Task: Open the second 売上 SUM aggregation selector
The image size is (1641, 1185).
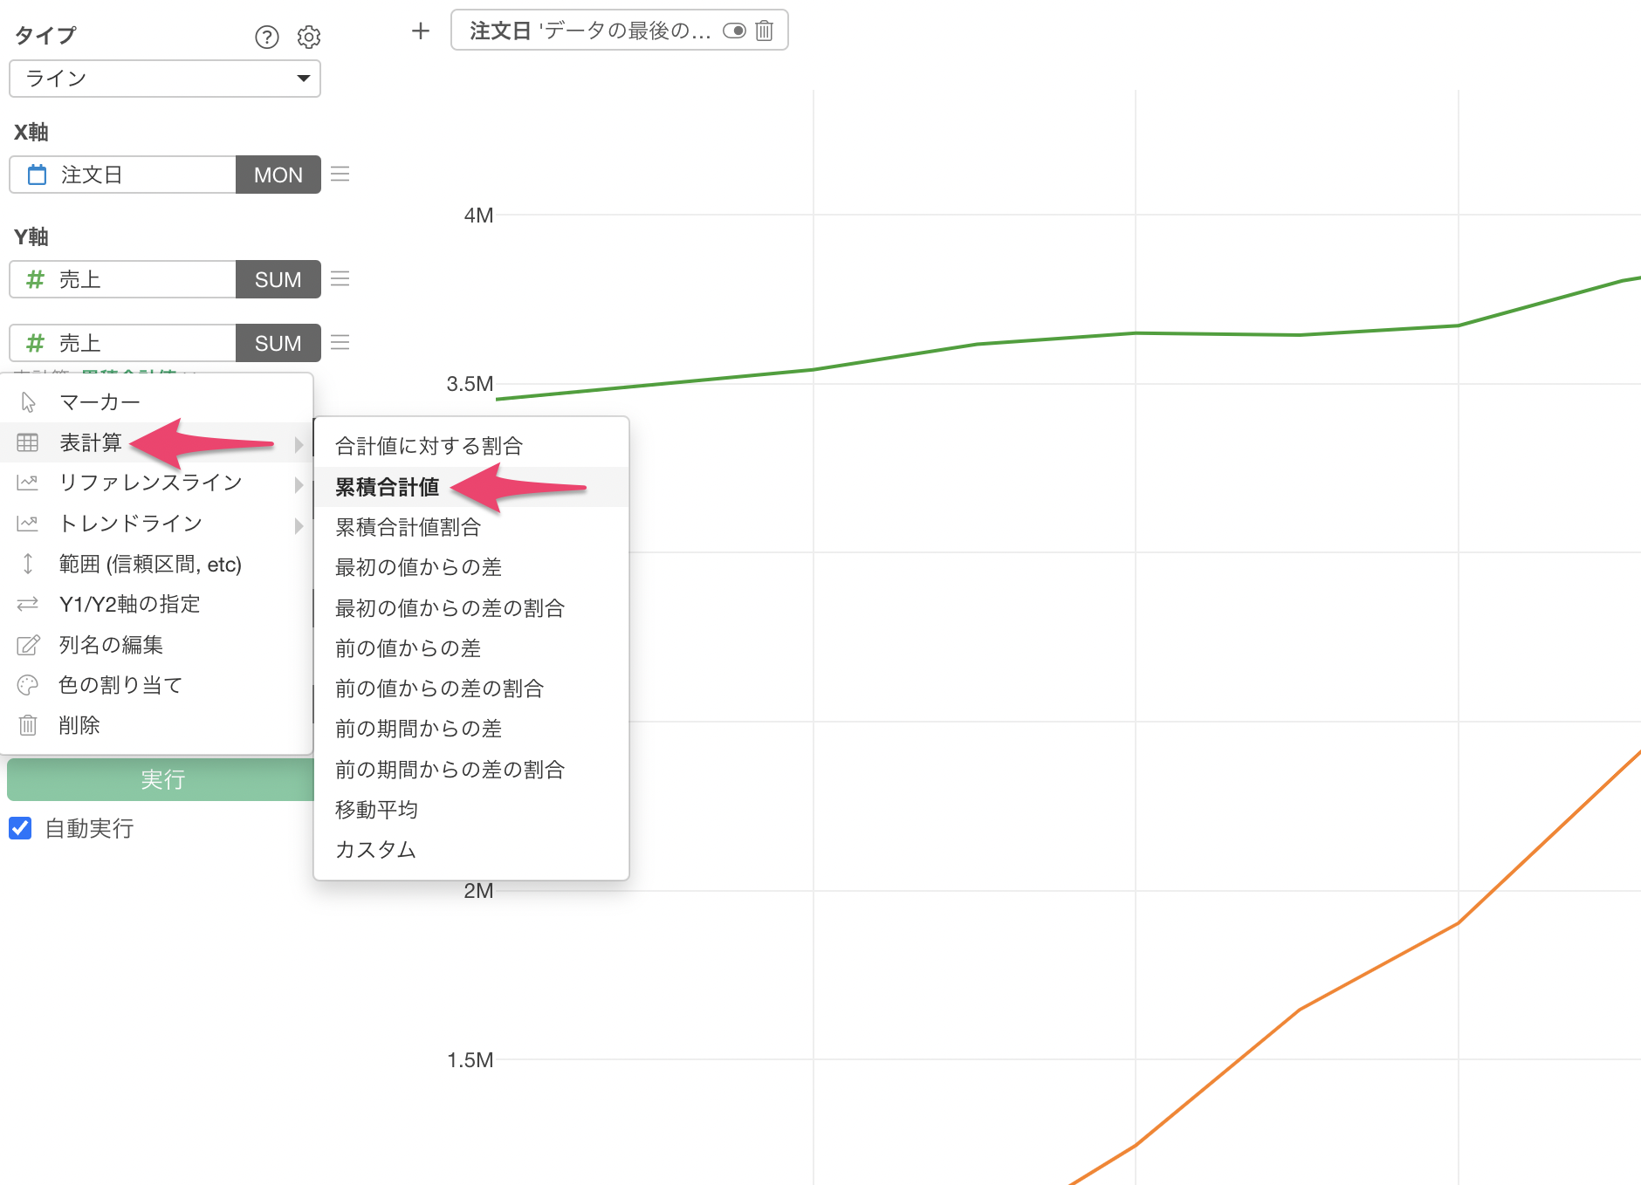Action: [278, 343]
